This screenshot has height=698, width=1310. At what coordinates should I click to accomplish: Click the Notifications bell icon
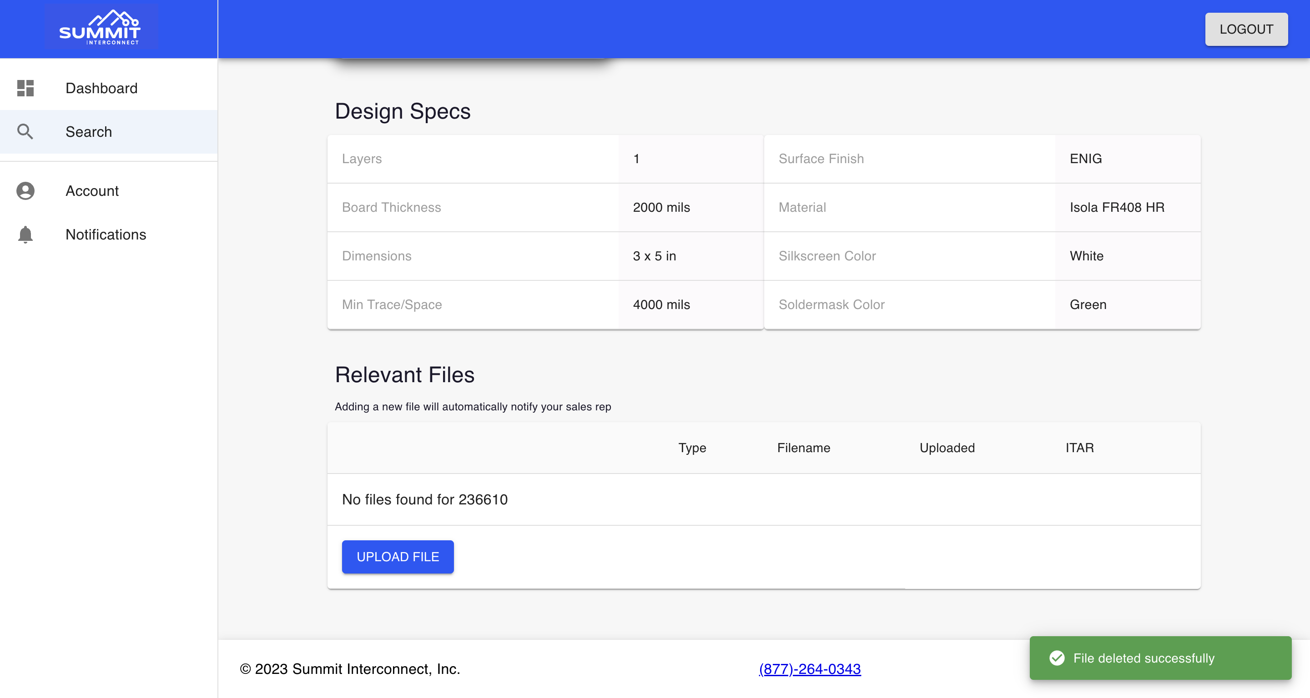25,234
